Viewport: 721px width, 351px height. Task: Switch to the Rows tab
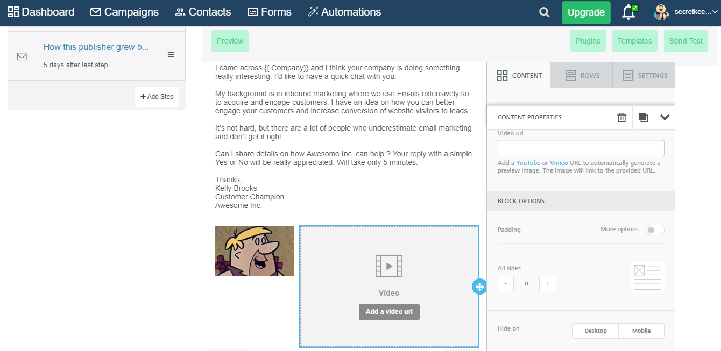tap(582, 75)
